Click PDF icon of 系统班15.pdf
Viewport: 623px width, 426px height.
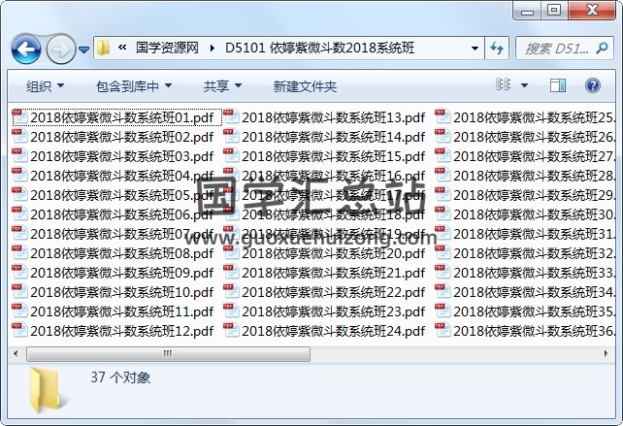click(231, 156)
